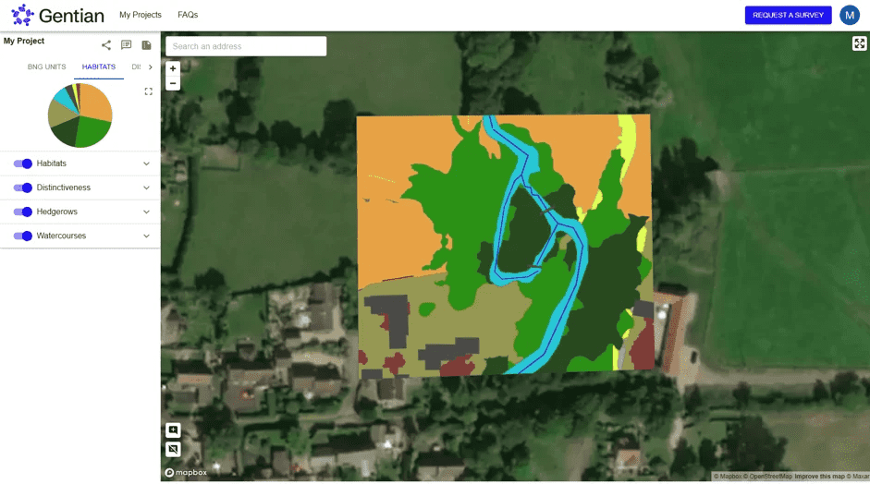Disable the Distinctiveness layer toggle

tap(23, 188)
